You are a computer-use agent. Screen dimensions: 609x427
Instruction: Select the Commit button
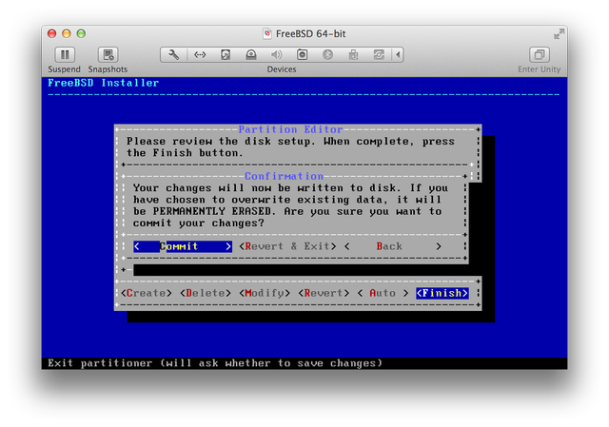point(183,246)
